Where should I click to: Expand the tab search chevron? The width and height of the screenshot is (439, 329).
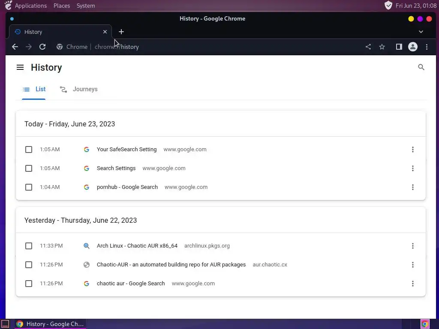click(x=421, y=32)
